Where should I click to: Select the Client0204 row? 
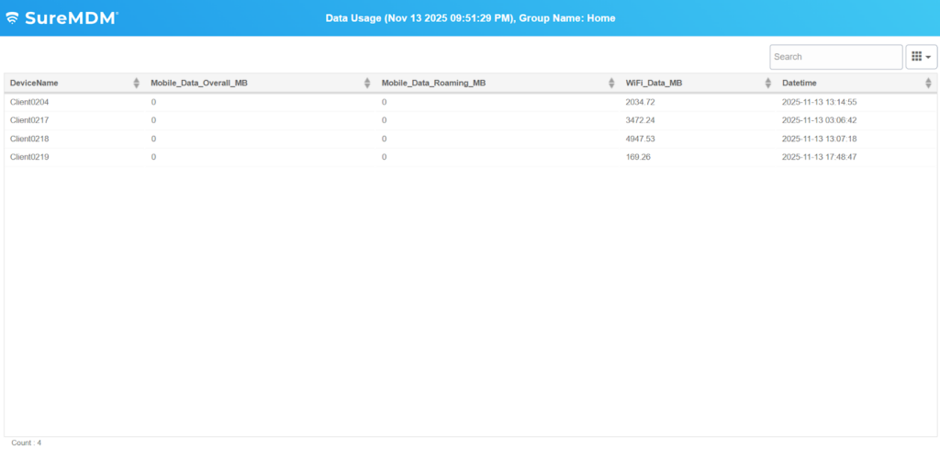coord(29,102)
